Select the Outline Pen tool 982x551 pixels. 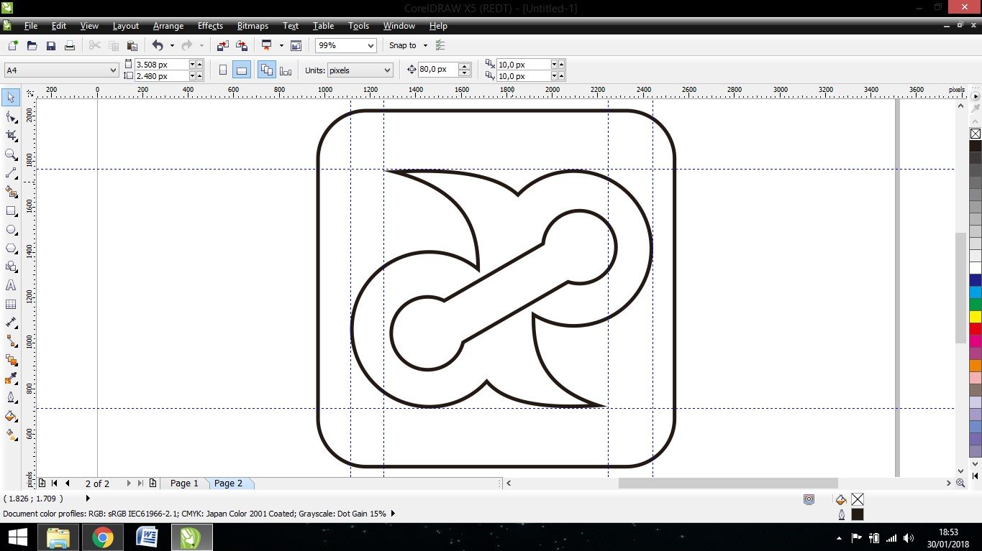coord(11,397)
